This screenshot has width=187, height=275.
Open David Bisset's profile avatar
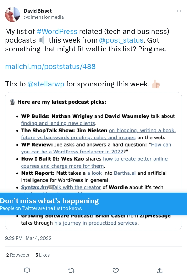click(13, 14)
